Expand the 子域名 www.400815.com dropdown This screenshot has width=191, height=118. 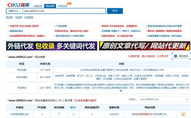point(164,99)
